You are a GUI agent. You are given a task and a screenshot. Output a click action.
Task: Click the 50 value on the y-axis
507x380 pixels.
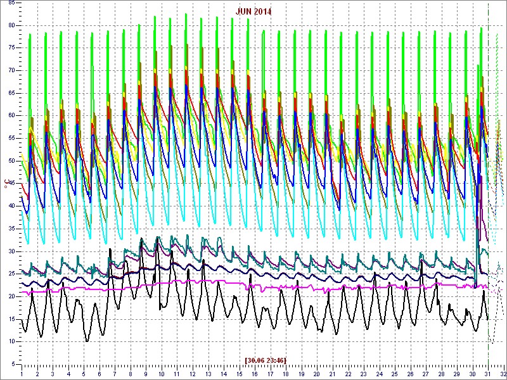(x=11, y=160)
